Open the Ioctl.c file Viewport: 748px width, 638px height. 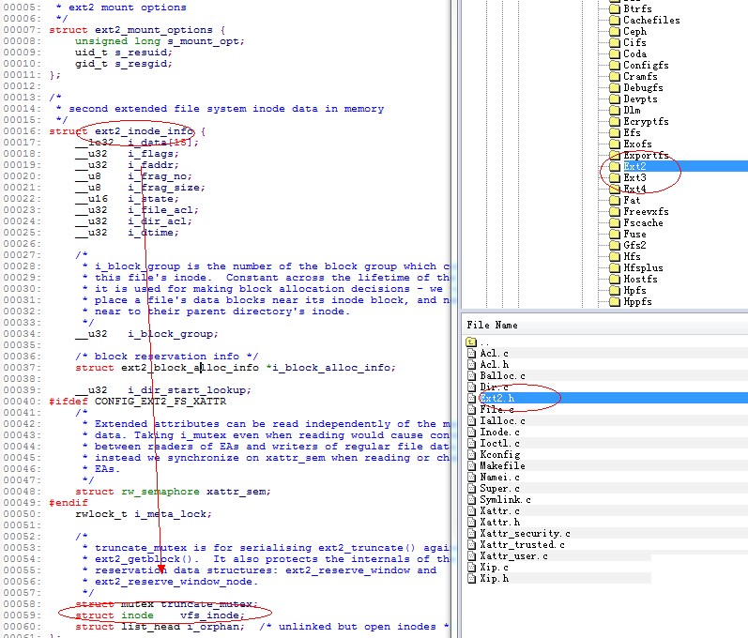(499, 444)
